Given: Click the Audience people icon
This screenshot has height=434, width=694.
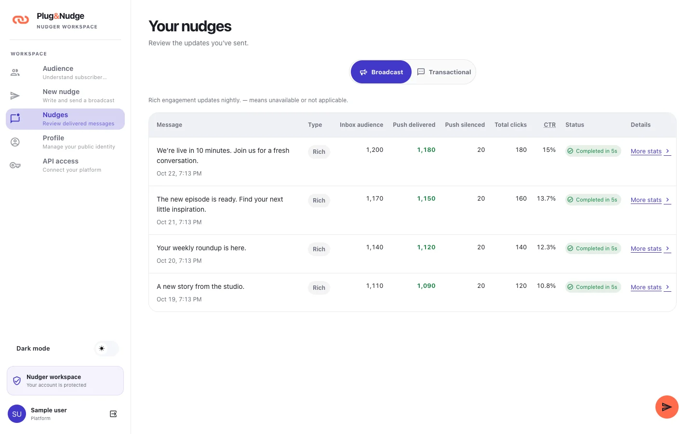Looking at the screenshot, I should [x=15, y=72].
